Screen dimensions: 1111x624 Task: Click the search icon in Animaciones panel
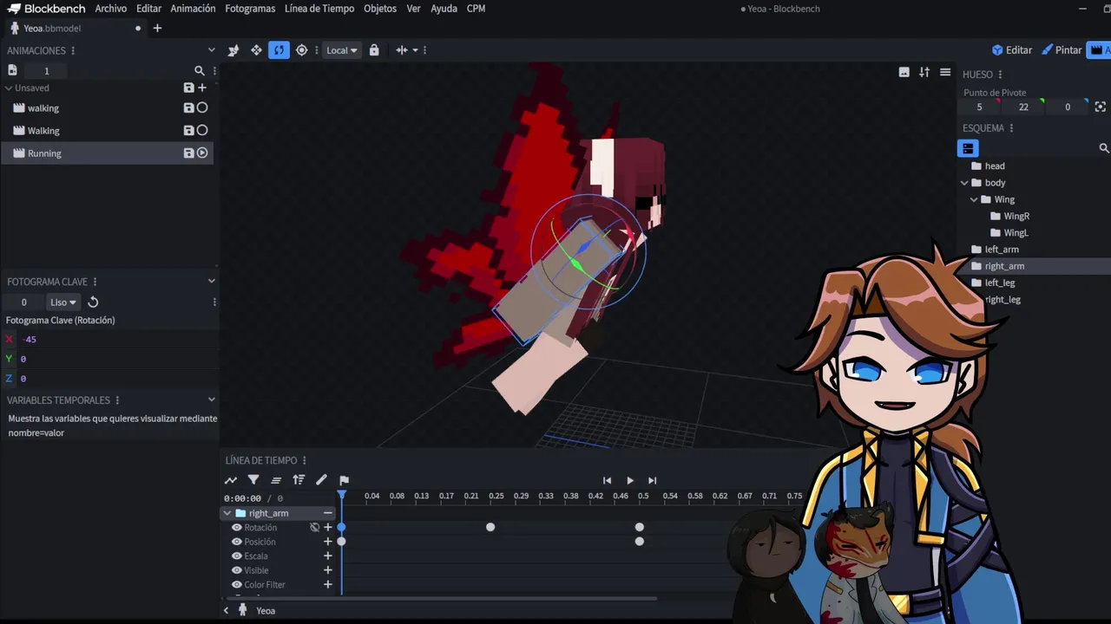pyautogui.click(x=200, y=71)
